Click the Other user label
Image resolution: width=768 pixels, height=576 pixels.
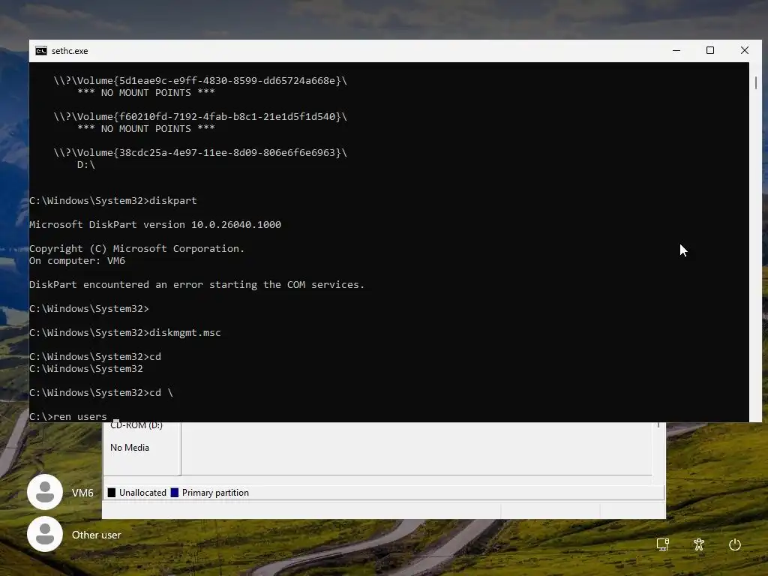[97, 535]
